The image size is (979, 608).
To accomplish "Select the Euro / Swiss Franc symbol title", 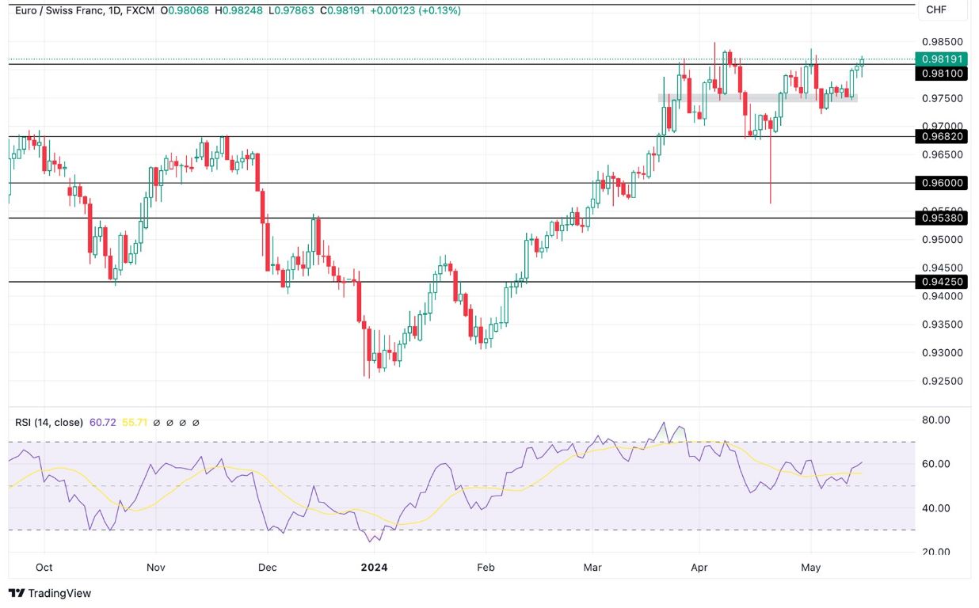I will pyautogui.click(x=59, y=10).
